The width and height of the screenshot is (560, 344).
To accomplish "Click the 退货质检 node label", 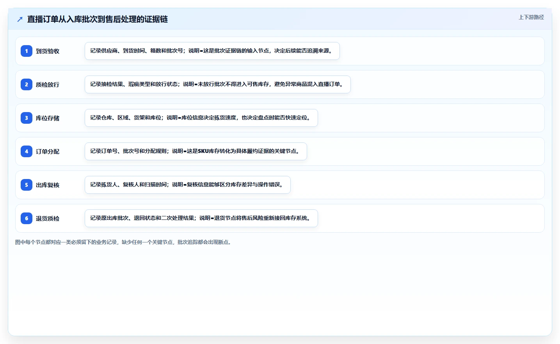I will click(x=48, y=218).
